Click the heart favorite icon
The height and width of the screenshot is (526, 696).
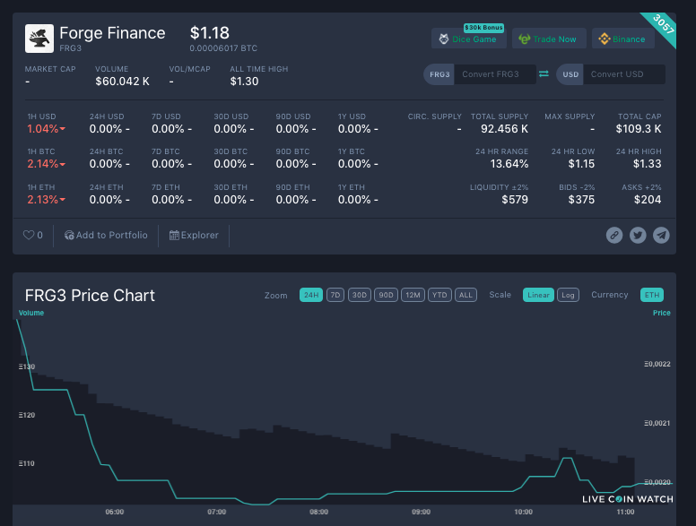tap(29, 235)
